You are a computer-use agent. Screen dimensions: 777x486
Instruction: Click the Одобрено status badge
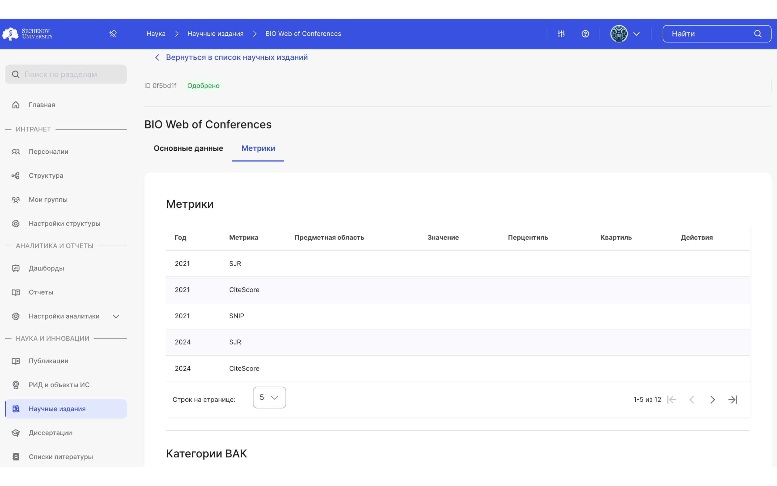[203, 86]
